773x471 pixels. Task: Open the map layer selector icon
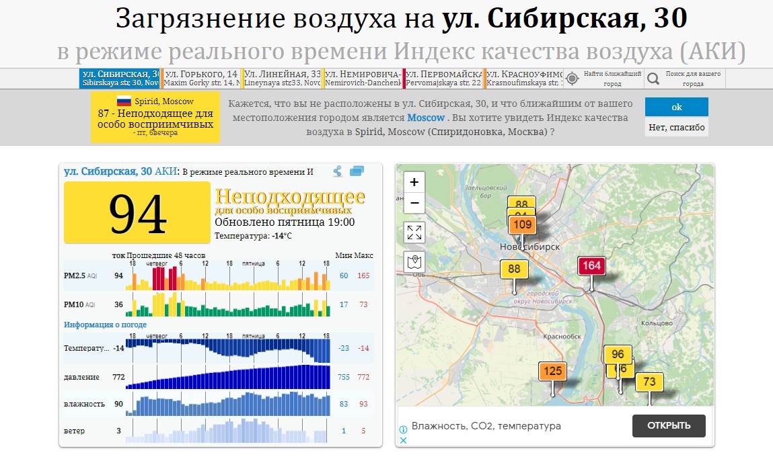click(414, 261)
